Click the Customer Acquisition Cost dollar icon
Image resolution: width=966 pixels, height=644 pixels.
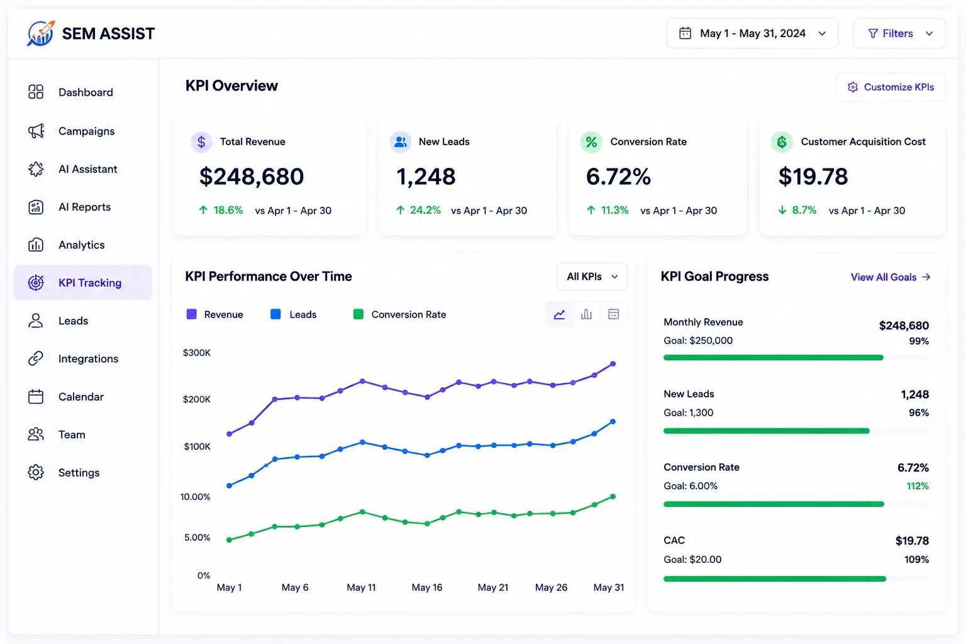[782, 142]
